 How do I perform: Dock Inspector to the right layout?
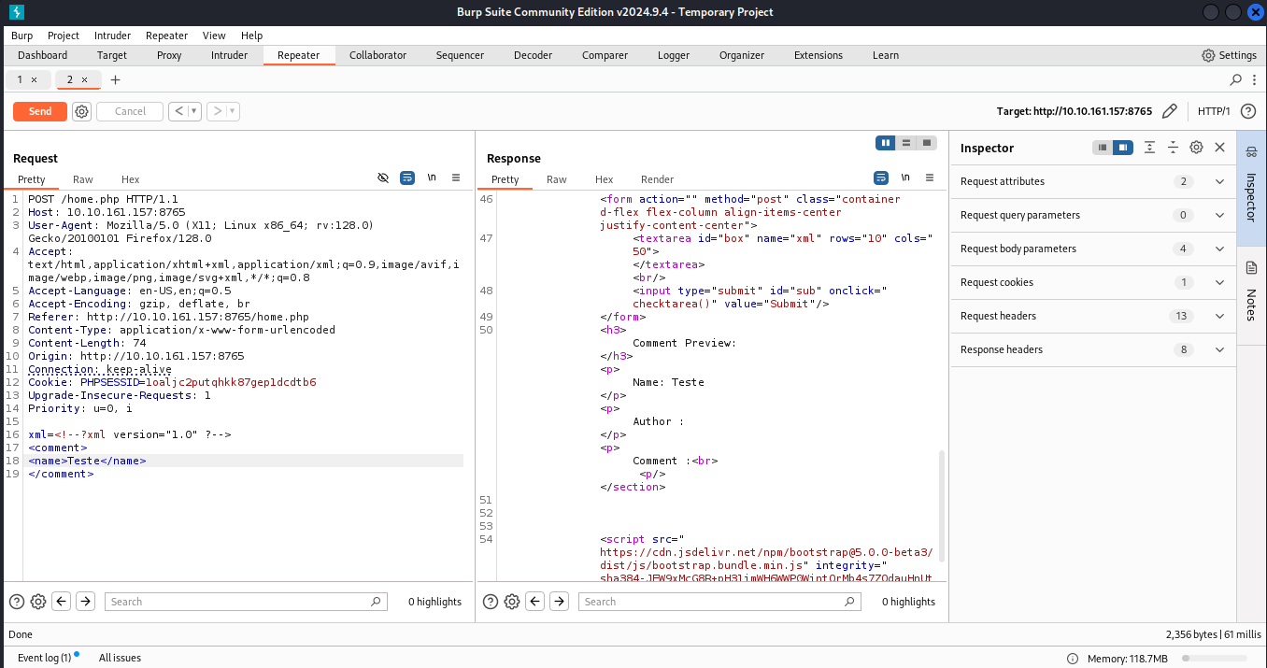tap(1123, 148)
